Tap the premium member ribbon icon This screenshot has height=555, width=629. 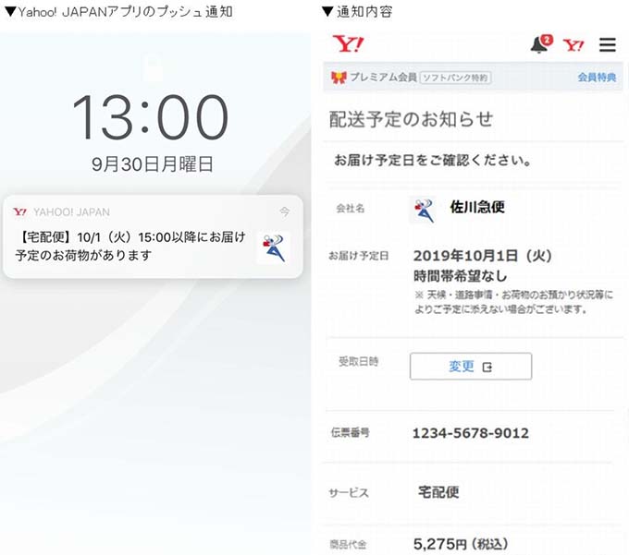pos(339,78)
